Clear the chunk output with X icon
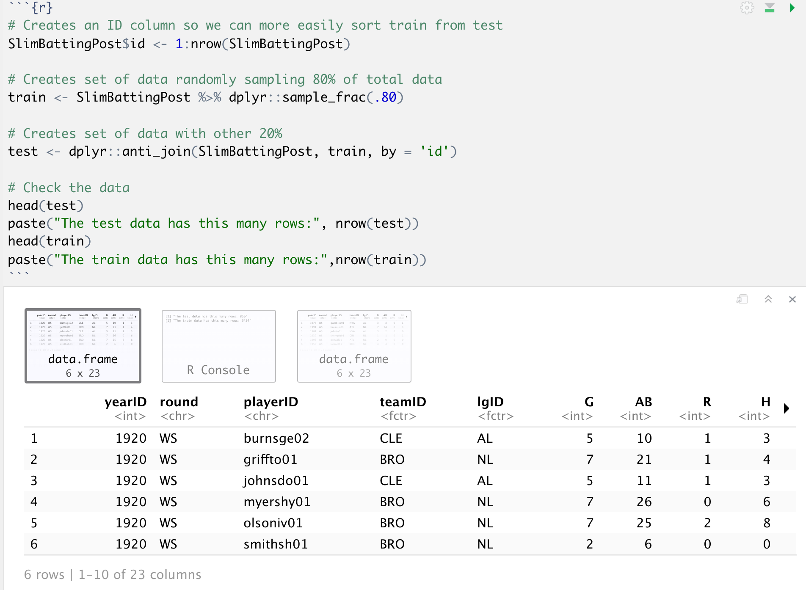The width and height of the screenshot is (806, 590). (792, 299)
